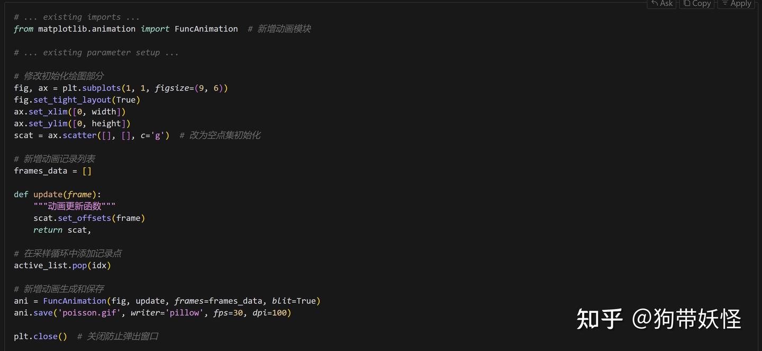Click the active_list.pop(idx) line

tap(62, 265)
